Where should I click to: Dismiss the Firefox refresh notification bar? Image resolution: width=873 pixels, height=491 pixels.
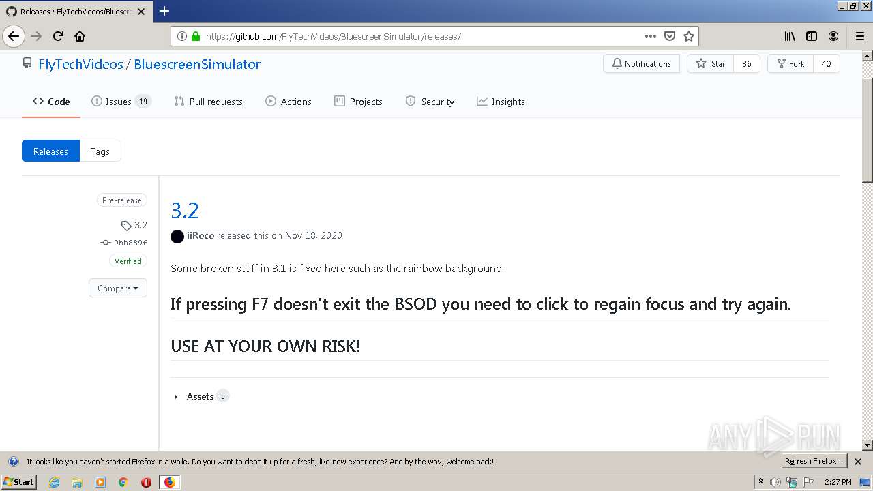[858, 462]
